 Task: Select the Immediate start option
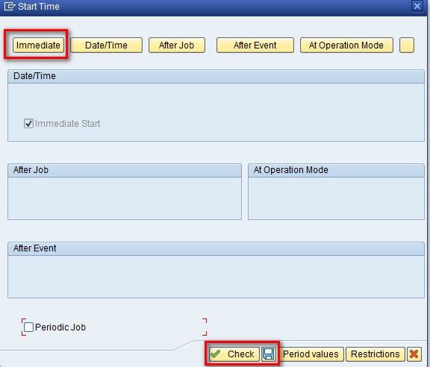38,46
